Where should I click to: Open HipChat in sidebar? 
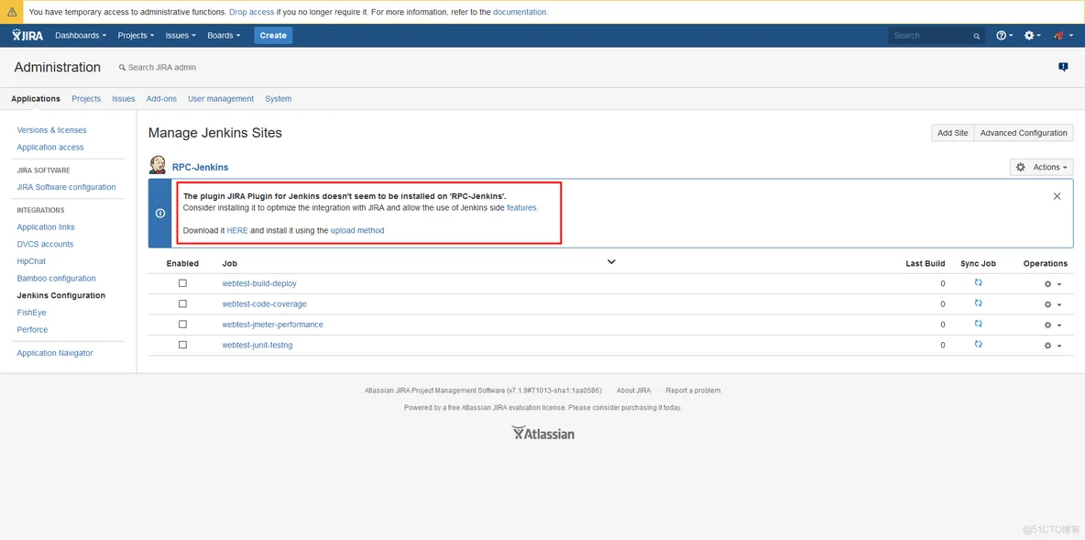[x=31, y=261]
